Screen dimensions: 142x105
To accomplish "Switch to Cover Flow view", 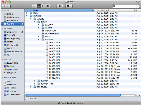I will 48,6.
